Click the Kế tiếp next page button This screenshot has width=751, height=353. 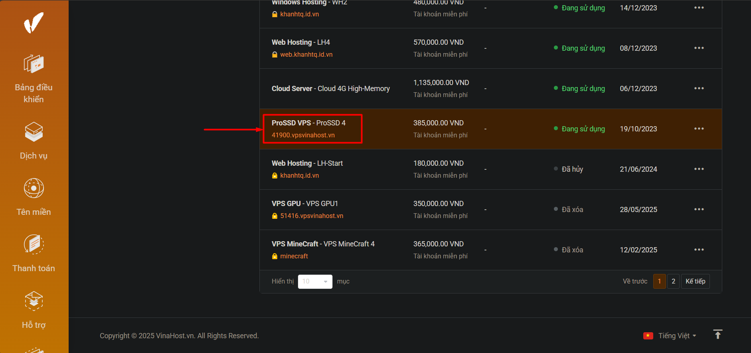click(695, 282)
